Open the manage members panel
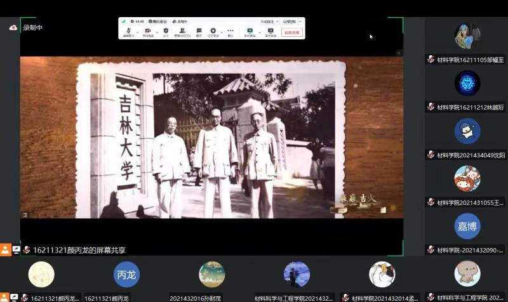Viewport: 508px width, 302px height. tap(182, 31)
